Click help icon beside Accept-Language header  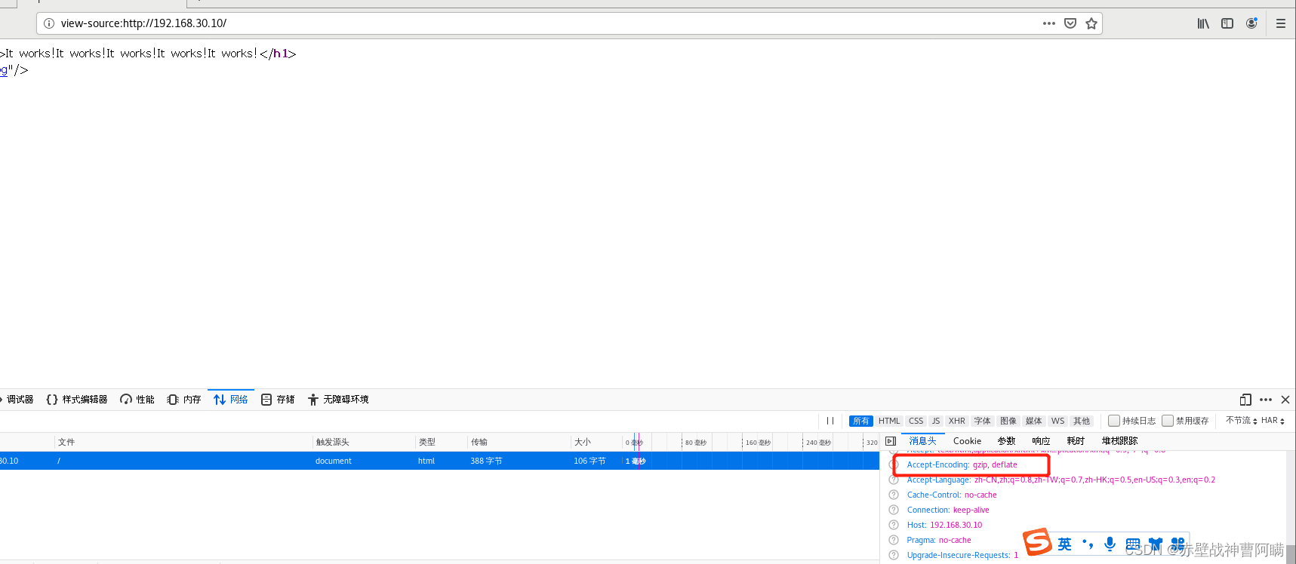pyautogui.click(x=894, y=480)
